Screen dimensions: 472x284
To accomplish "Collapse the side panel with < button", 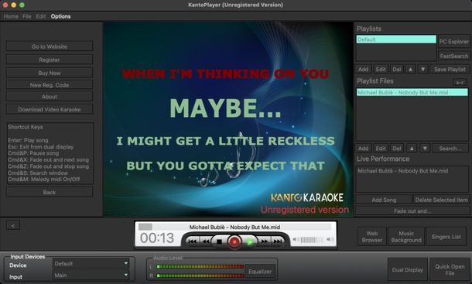I will [x=13, y=225].
